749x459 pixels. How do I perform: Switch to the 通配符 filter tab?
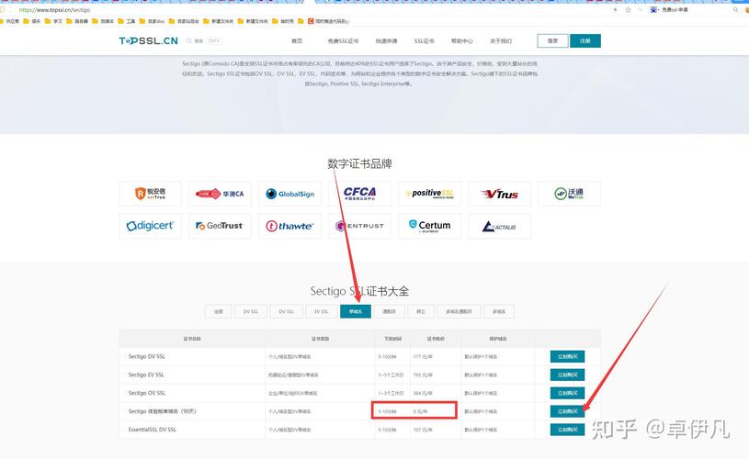pos(390,311)
